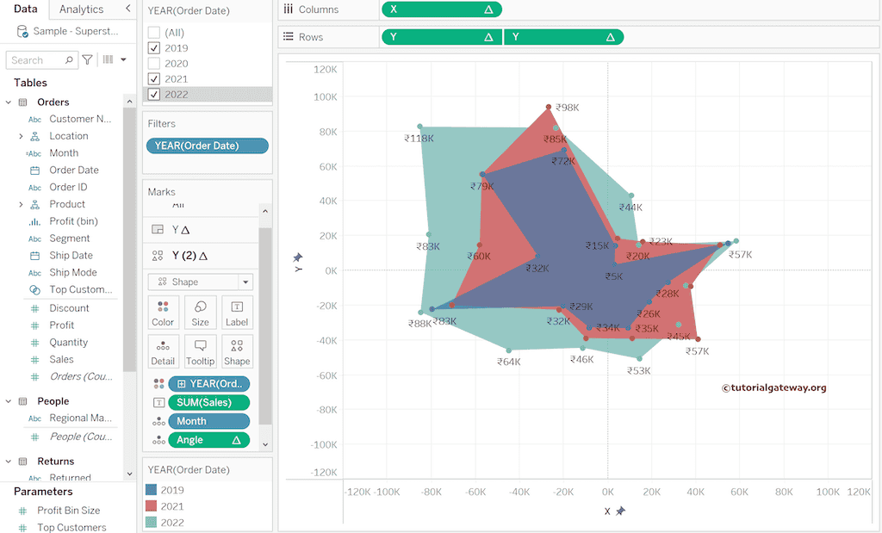Expand the Location hierarchy
This screenshot has height=533, width=882.
click(x=21, y=136)
